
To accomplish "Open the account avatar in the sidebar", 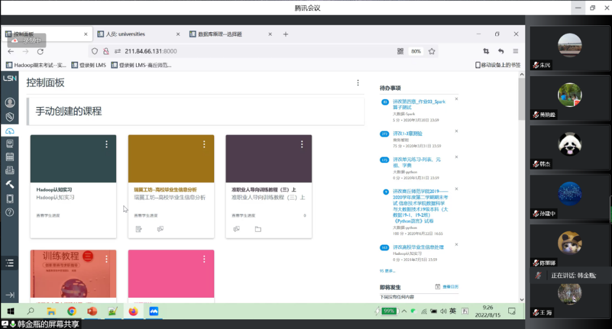I will [x=10, y=102].
